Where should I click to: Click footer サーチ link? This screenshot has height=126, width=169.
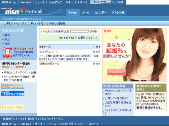(39, 124)
